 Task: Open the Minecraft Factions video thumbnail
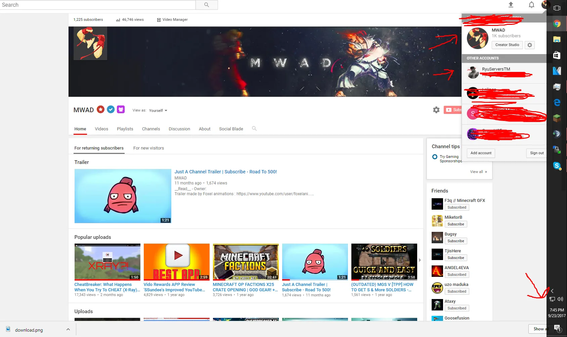(246, 262)
